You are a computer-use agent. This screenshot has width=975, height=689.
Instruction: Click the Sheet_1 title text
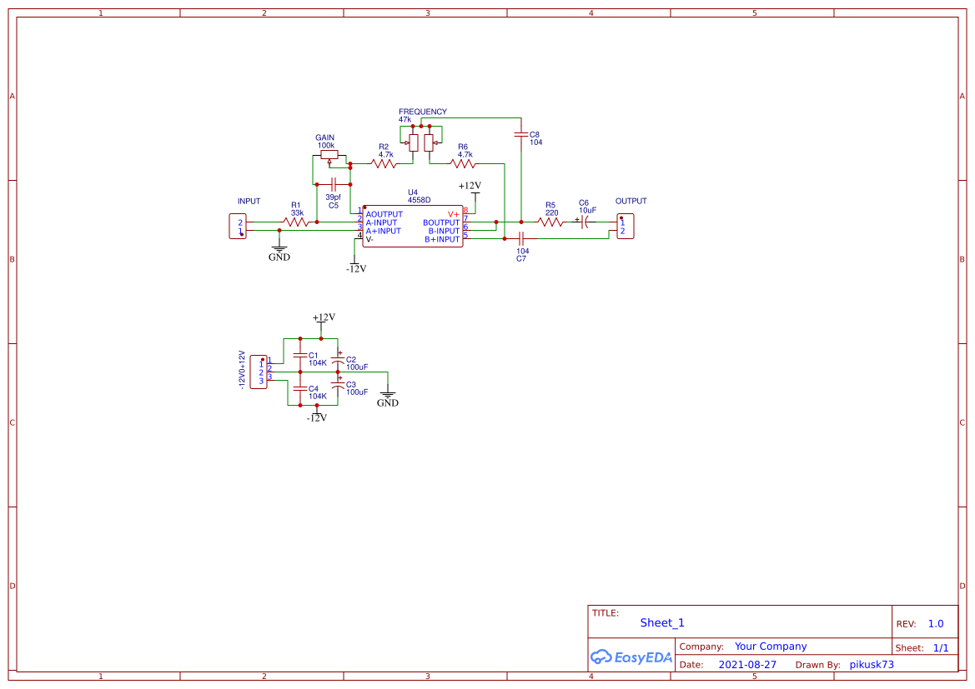[x=661, y=622]
